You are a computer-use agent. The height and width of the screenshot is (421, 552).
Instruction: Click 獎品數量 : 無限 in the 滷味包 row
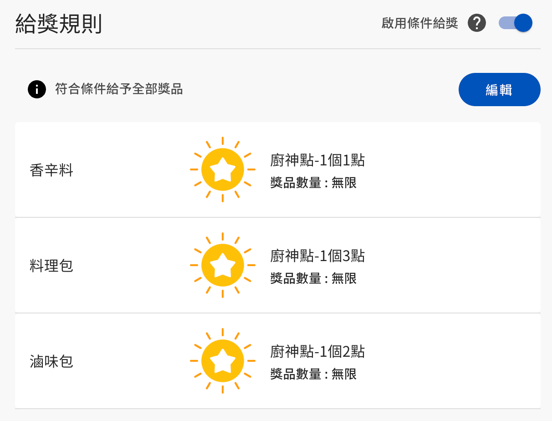(x=313, y=374)
